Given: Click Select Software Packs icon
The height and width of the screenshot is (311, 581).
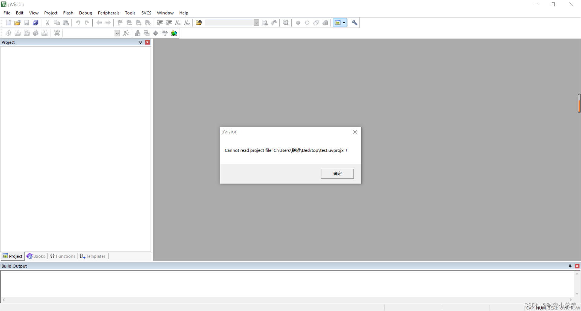Looking at the screenshot, I should point(165,33).
